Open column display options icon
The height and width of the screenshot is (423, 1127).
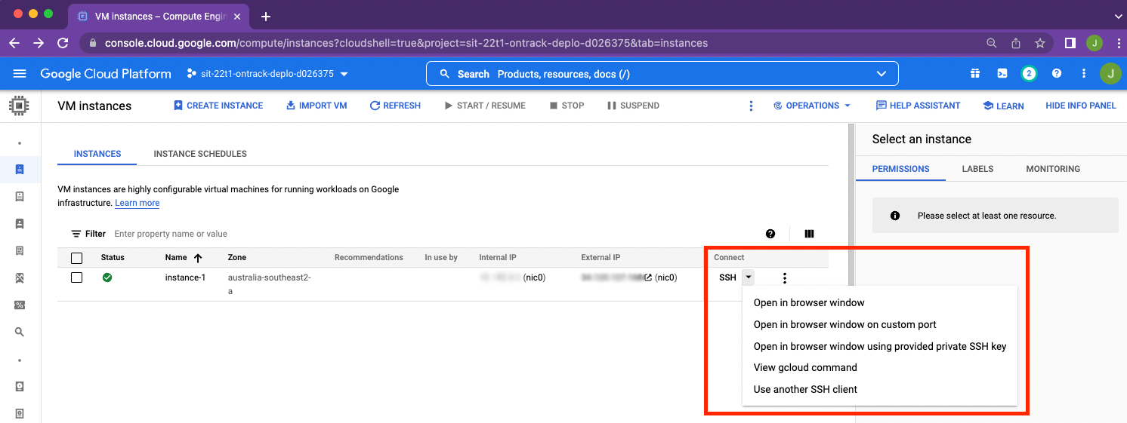810,234
